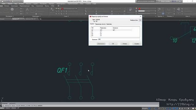The image size is (196, 110).
Task: Select the L3 attribute row
Action: 111,35
